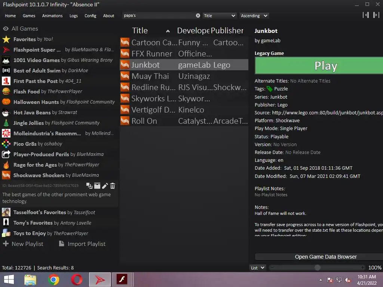Click New Playlist
383x287 pixels.
tap(23, 244)
